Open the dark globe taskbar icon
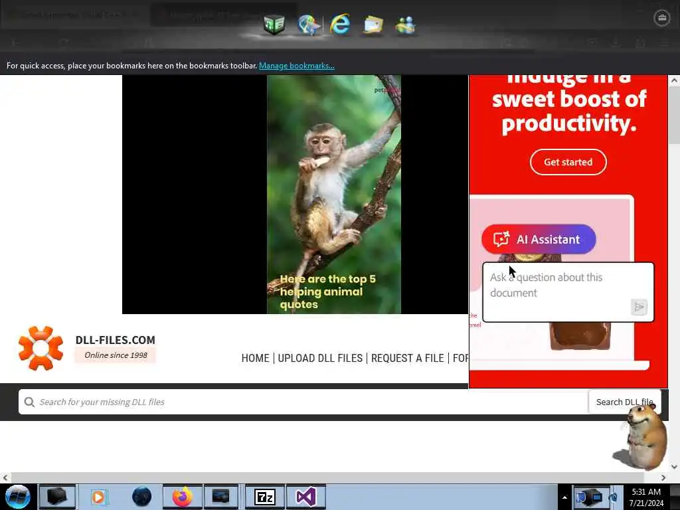The image size is (680, 510). [142, 497]
